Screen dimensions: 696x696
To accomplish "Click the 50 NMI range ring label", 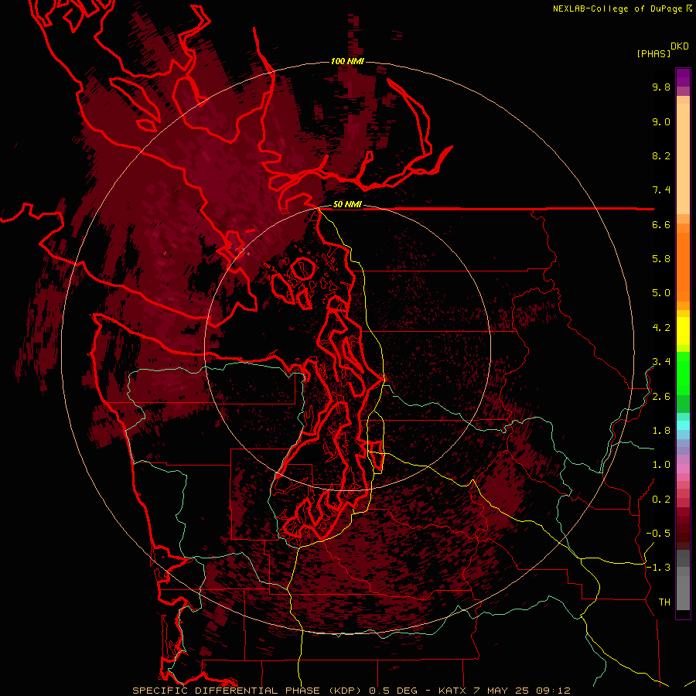I will [x=347, y=205].
